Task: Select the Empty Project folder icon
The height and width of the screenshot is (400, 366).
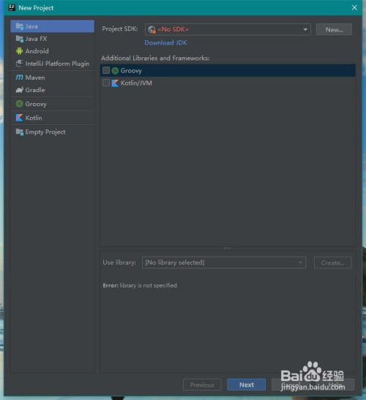Action: click(x=20, y=132)
